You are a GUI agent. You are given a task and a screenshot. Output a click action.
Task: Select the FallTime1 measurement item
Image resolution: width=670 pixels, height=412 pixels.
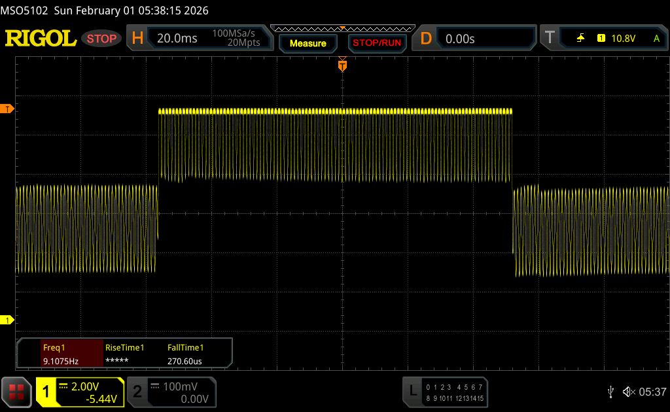(x=186, y=354)
